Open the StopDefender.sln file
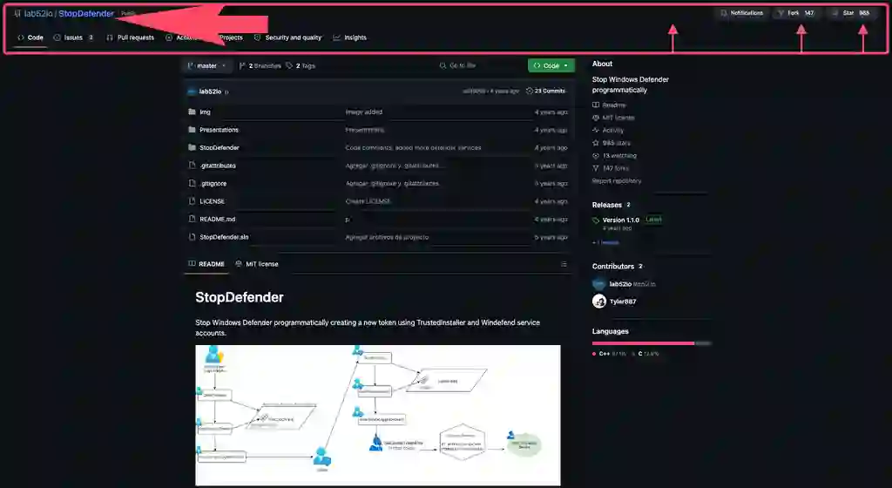Image resolution: width=892 pixels, height=488 pixels. 224,237
